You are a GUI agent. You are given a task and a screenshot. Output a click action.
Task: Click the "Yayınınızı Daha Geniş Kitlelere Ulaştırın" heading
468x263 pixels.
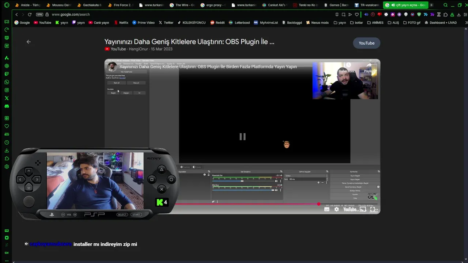click(189, 42)
